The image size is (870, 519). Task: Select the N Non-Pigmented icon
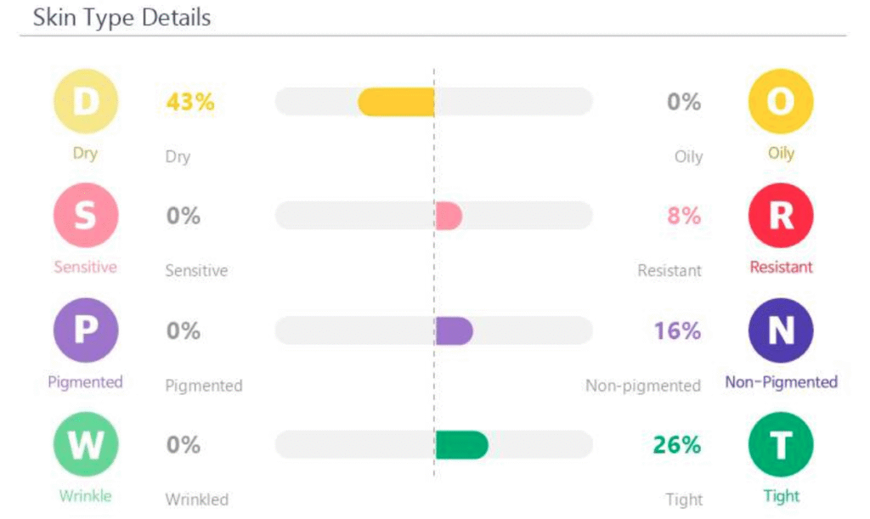780,330
